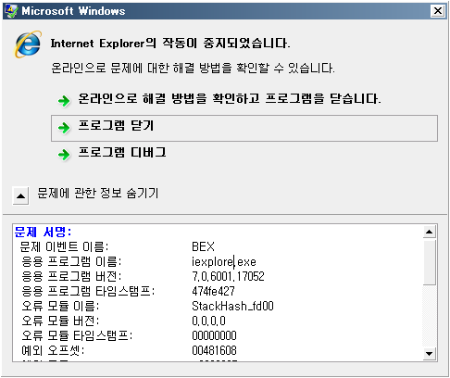Click the 오류 모듈 버전: label
This screenshot has height=378, width=450.
[60, 321]
